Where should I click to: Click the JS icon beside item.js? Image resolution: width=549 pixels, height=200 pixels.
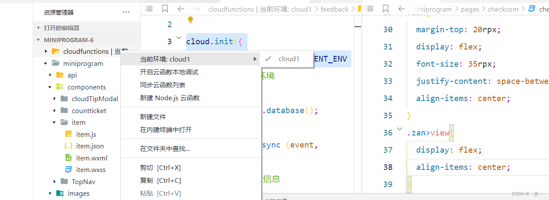68,134
